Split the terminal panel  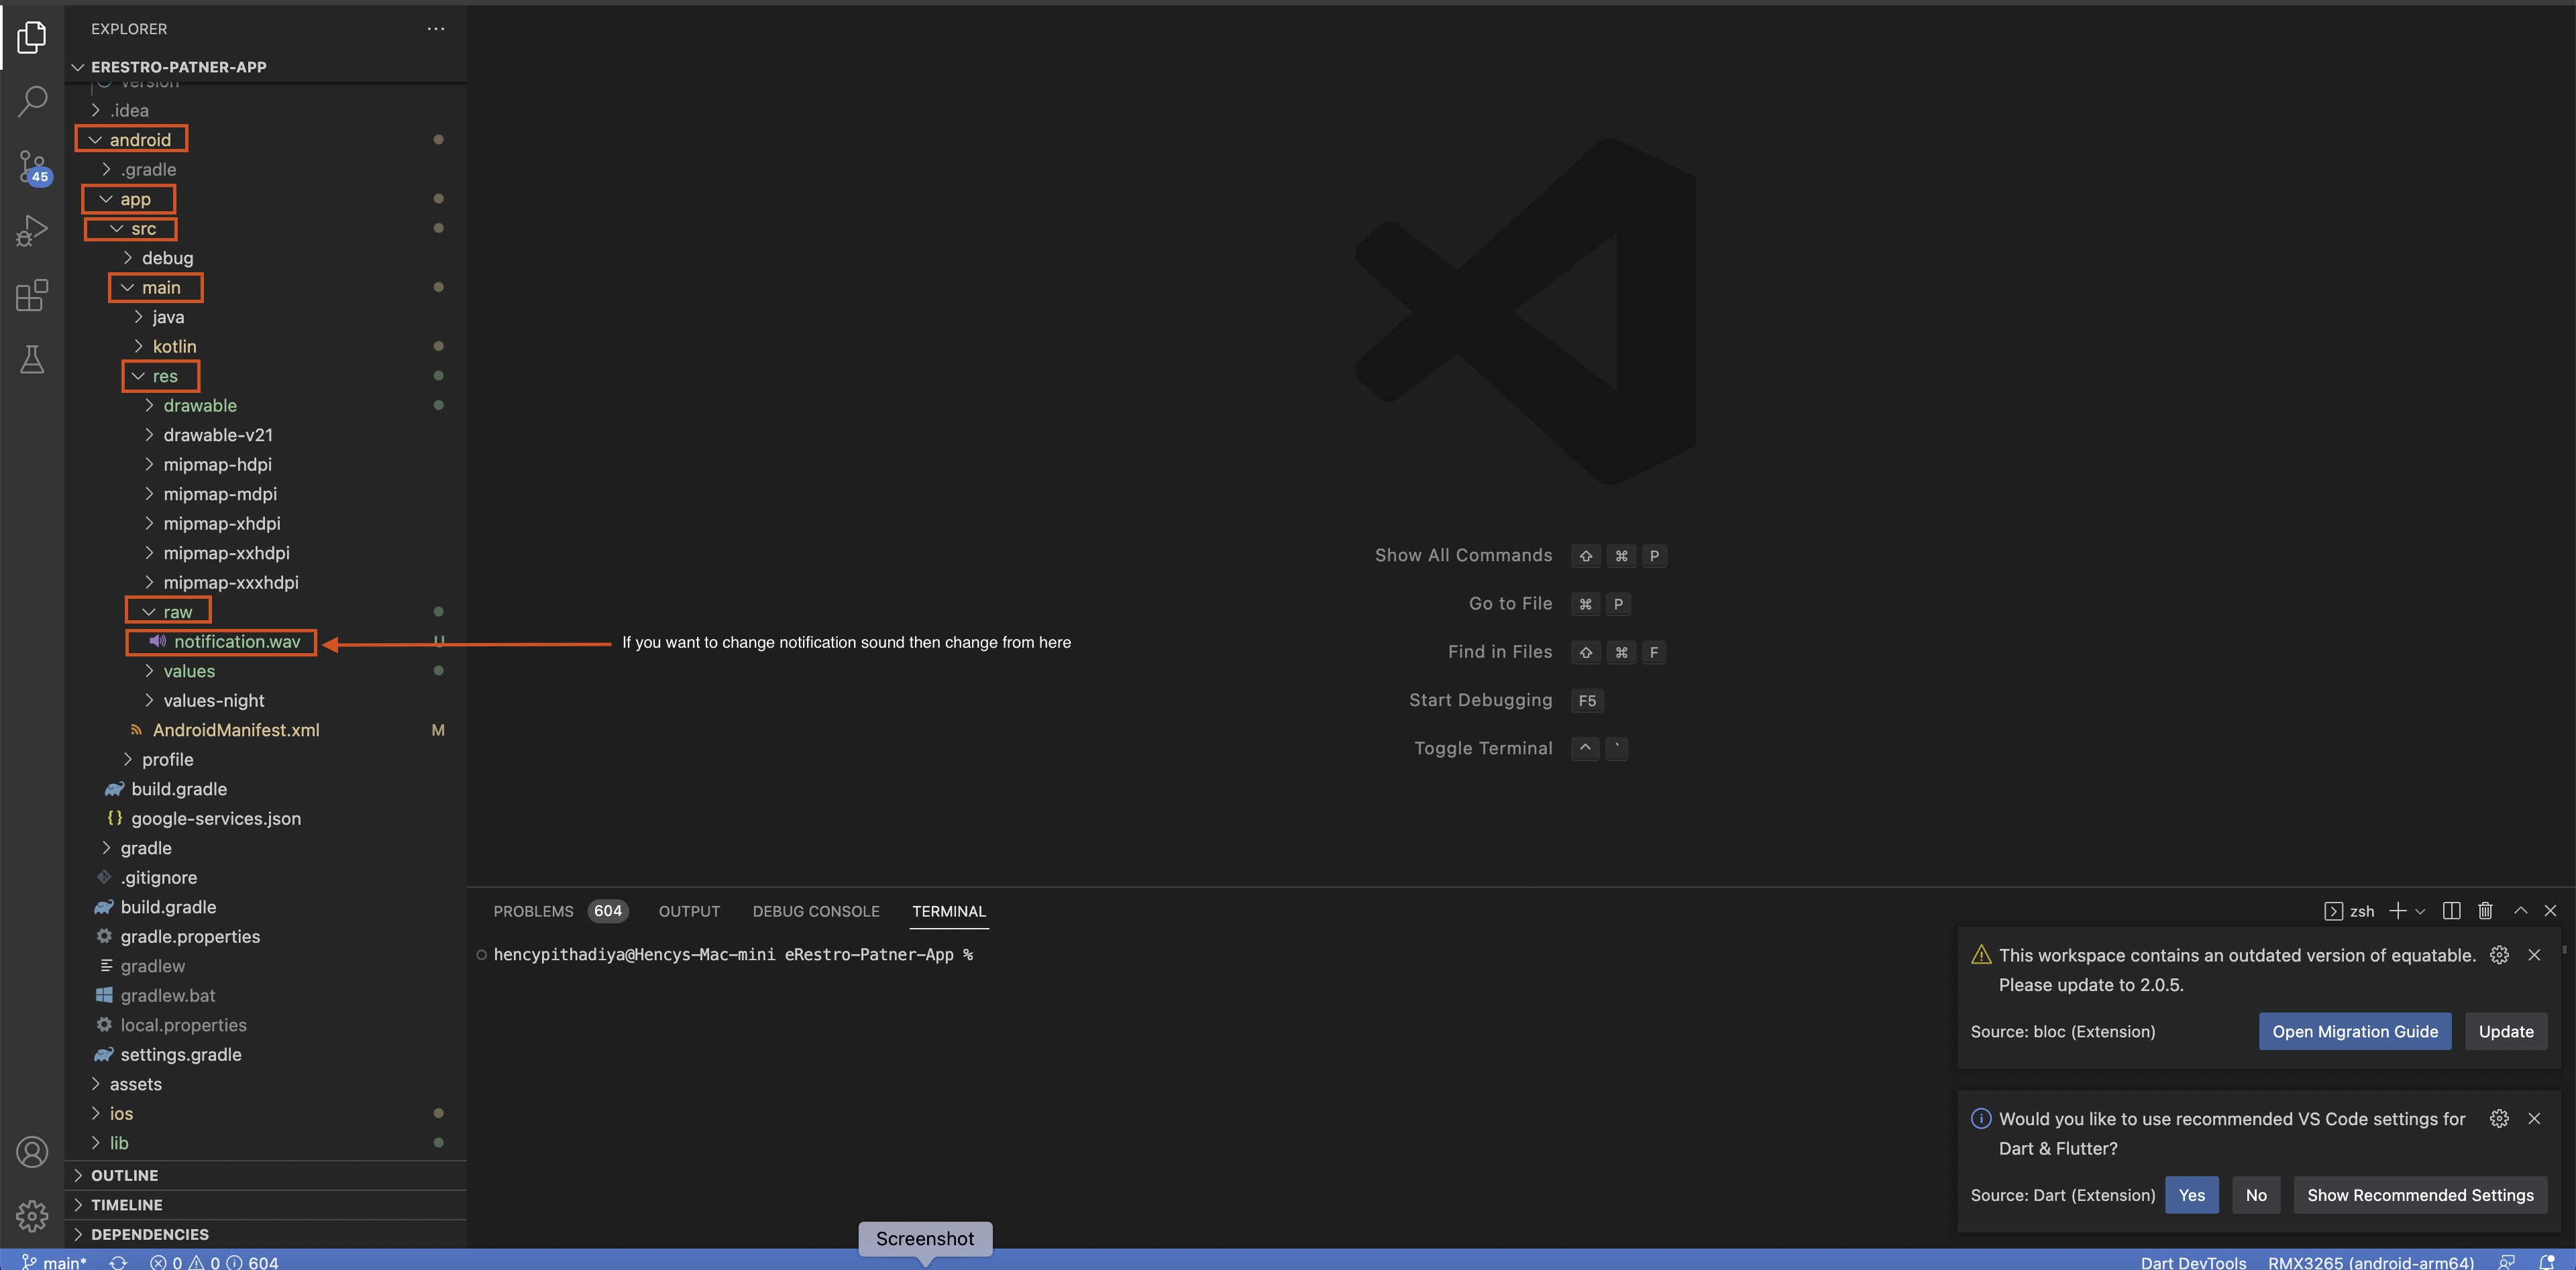(2451, 911)
